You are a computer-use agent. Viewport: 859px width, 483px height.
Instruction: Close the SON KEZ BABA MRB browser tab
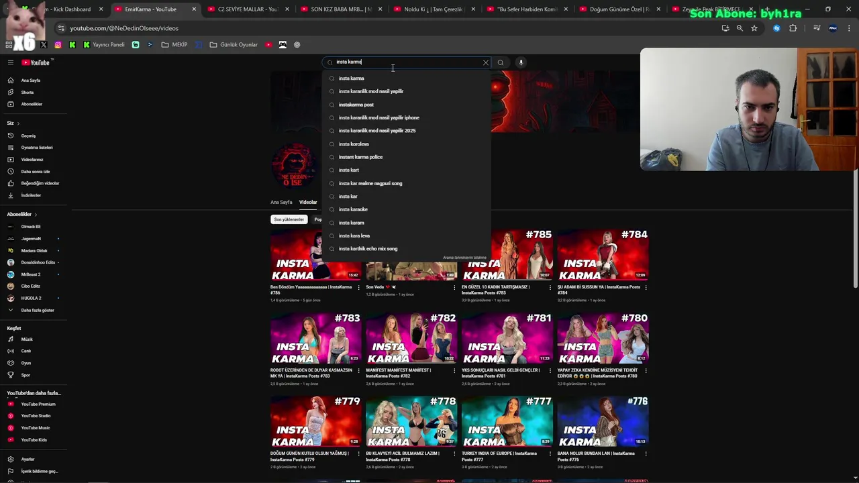[379, 9]
